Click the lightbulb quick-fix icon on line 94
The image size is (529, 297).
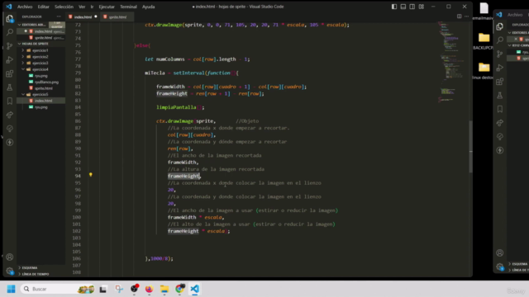pyautogui.click(x=90, y=174)
